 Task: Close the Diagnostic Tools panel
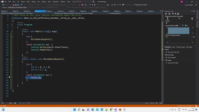tap(195, 11)
